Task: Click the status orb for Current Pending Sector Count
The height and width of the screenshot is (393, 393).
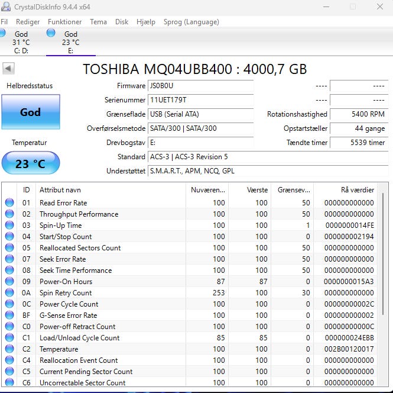Action: (9, 371)
